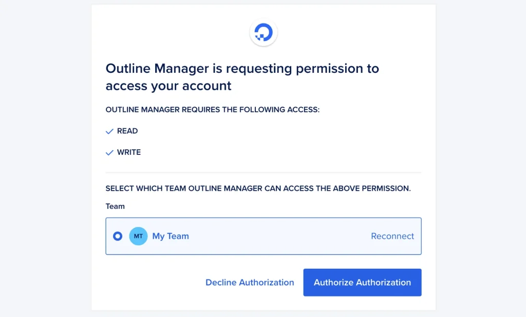526x317 pixels.
Task: Click the divider line below WRITE
Action: (263, 172)
